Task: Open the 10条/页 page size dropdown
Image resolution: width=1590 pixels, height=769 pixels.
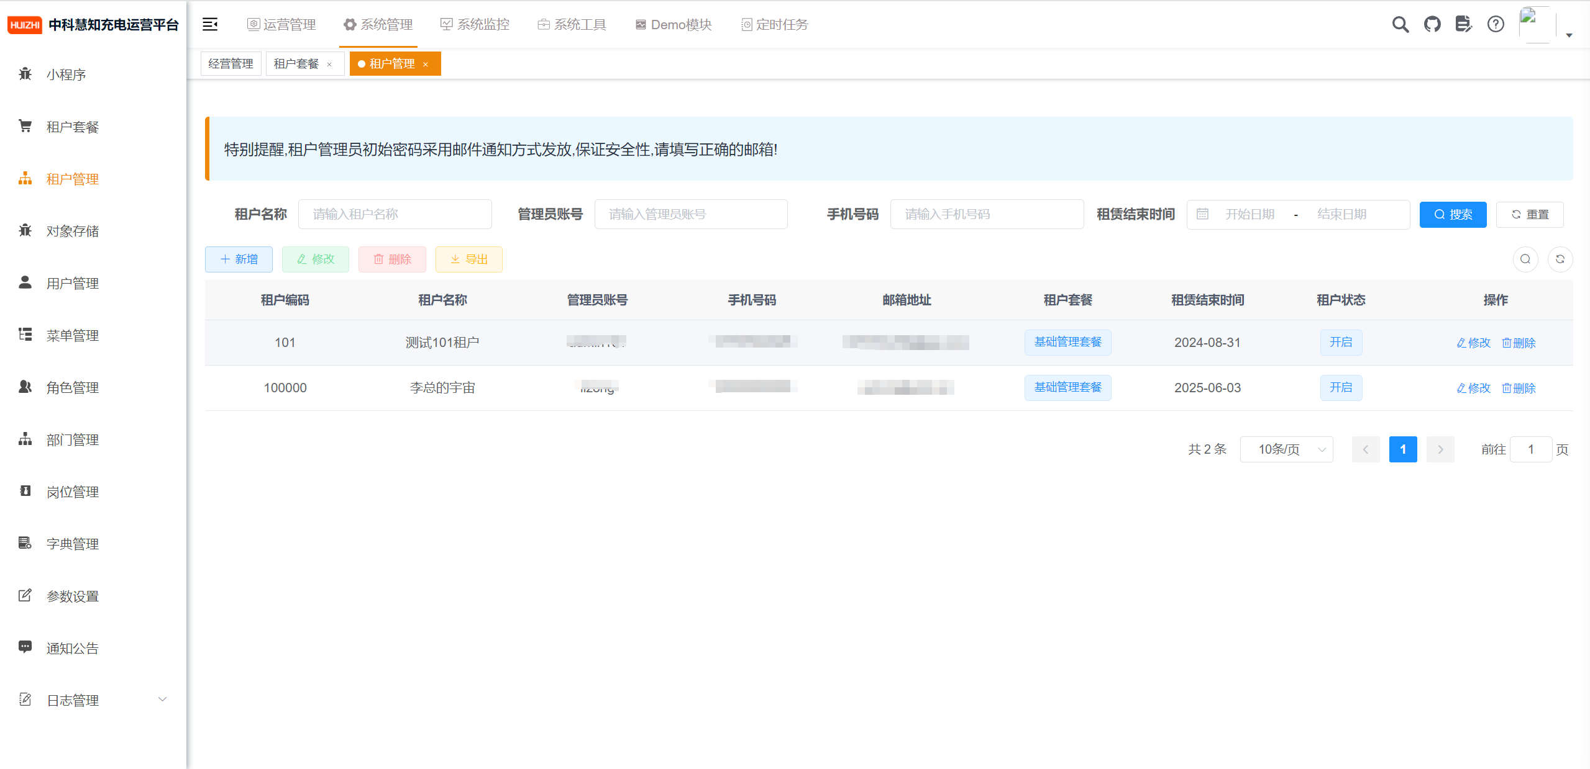Action: (x=1287, y=449)
